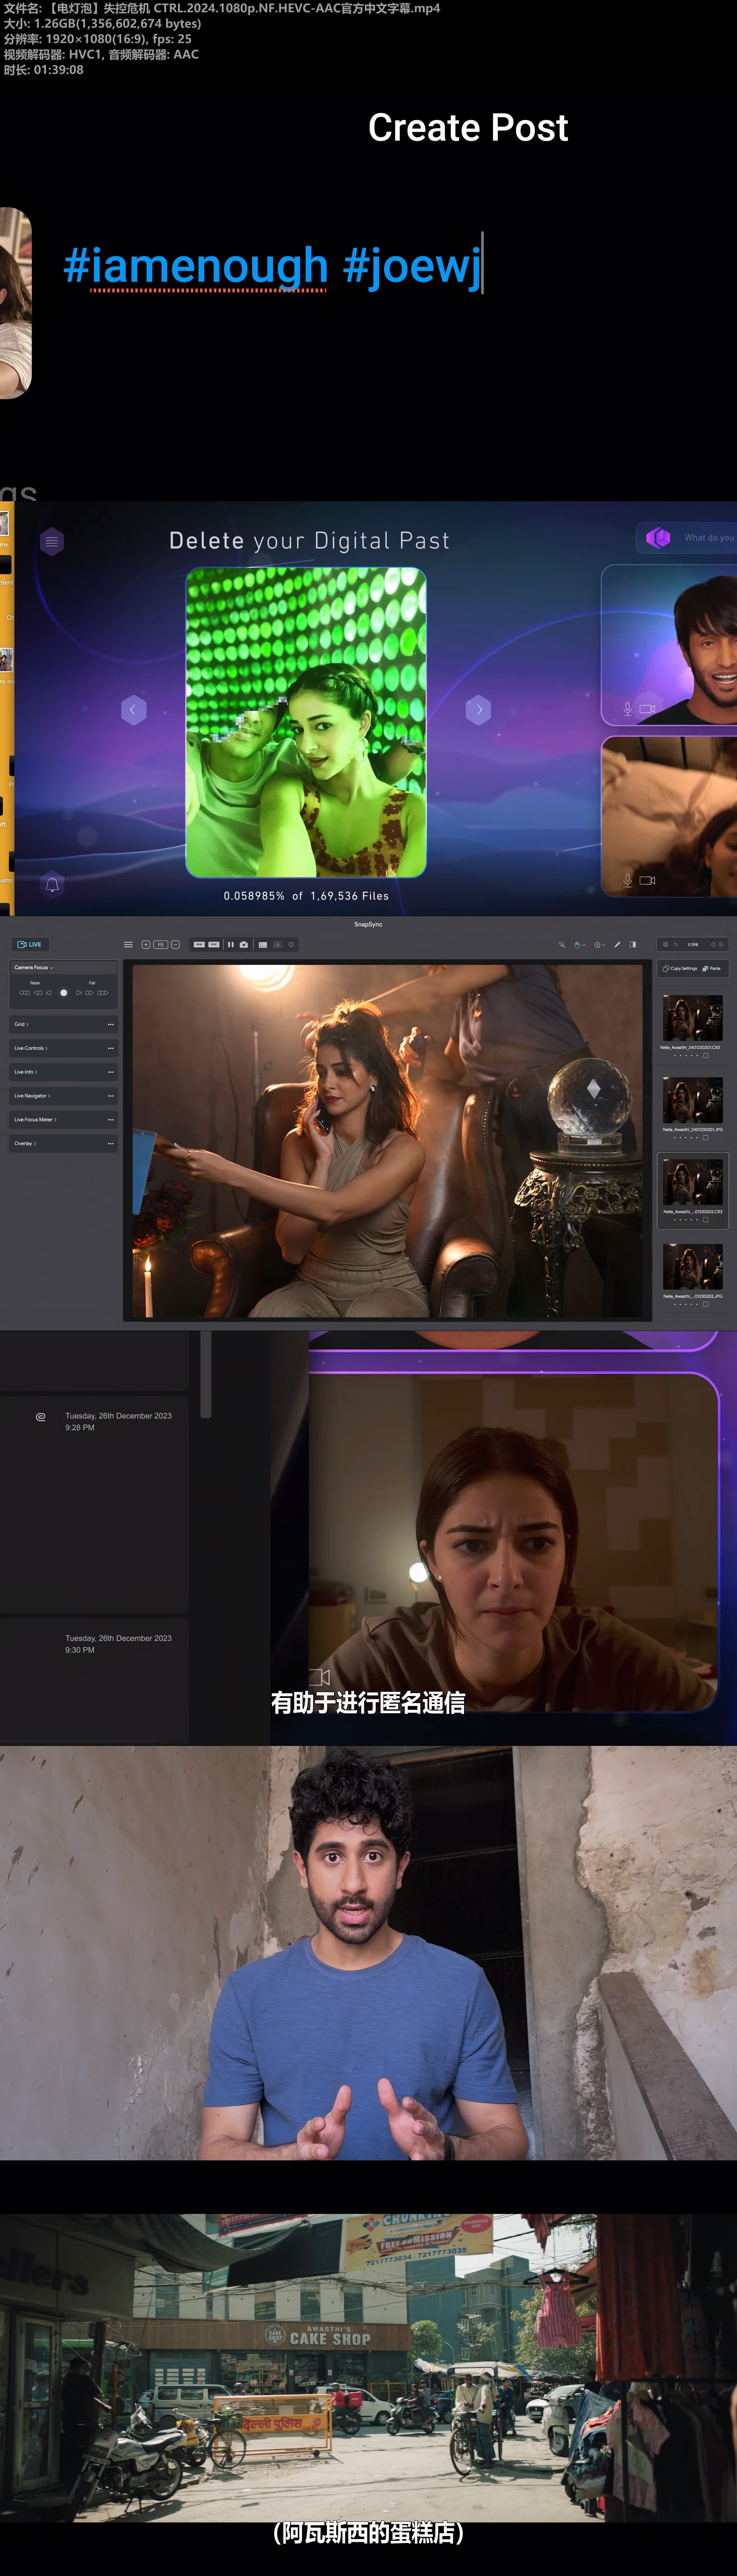Toggle camera in the bottom video tile
This screenshot has height=2576, width=737.
[647, 880]
